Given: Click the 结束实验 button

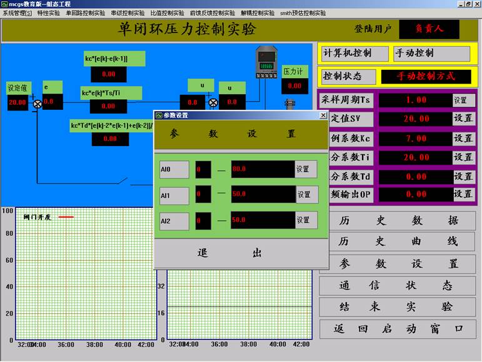Looking at the screenshot, I should click(398, 306).
